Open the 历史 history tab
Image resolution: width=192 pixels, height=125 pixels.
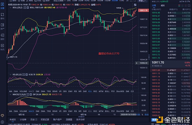34,120
